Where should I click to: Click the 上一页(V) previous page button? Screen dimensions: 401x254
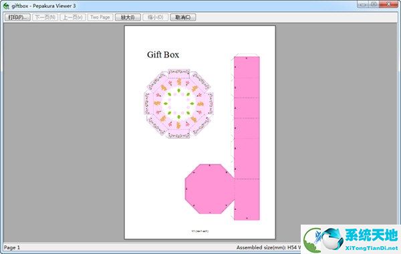pos(73,17)
